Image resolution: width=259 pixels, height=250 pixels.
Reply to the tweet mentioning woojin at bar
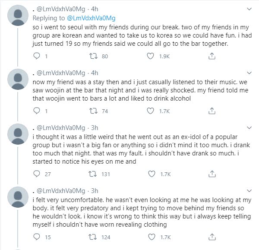(37, 111)
